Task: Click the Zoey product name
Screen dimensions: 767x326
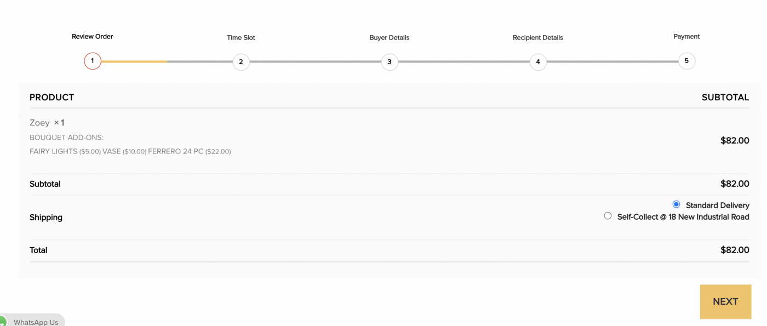Action: (39, 123)
